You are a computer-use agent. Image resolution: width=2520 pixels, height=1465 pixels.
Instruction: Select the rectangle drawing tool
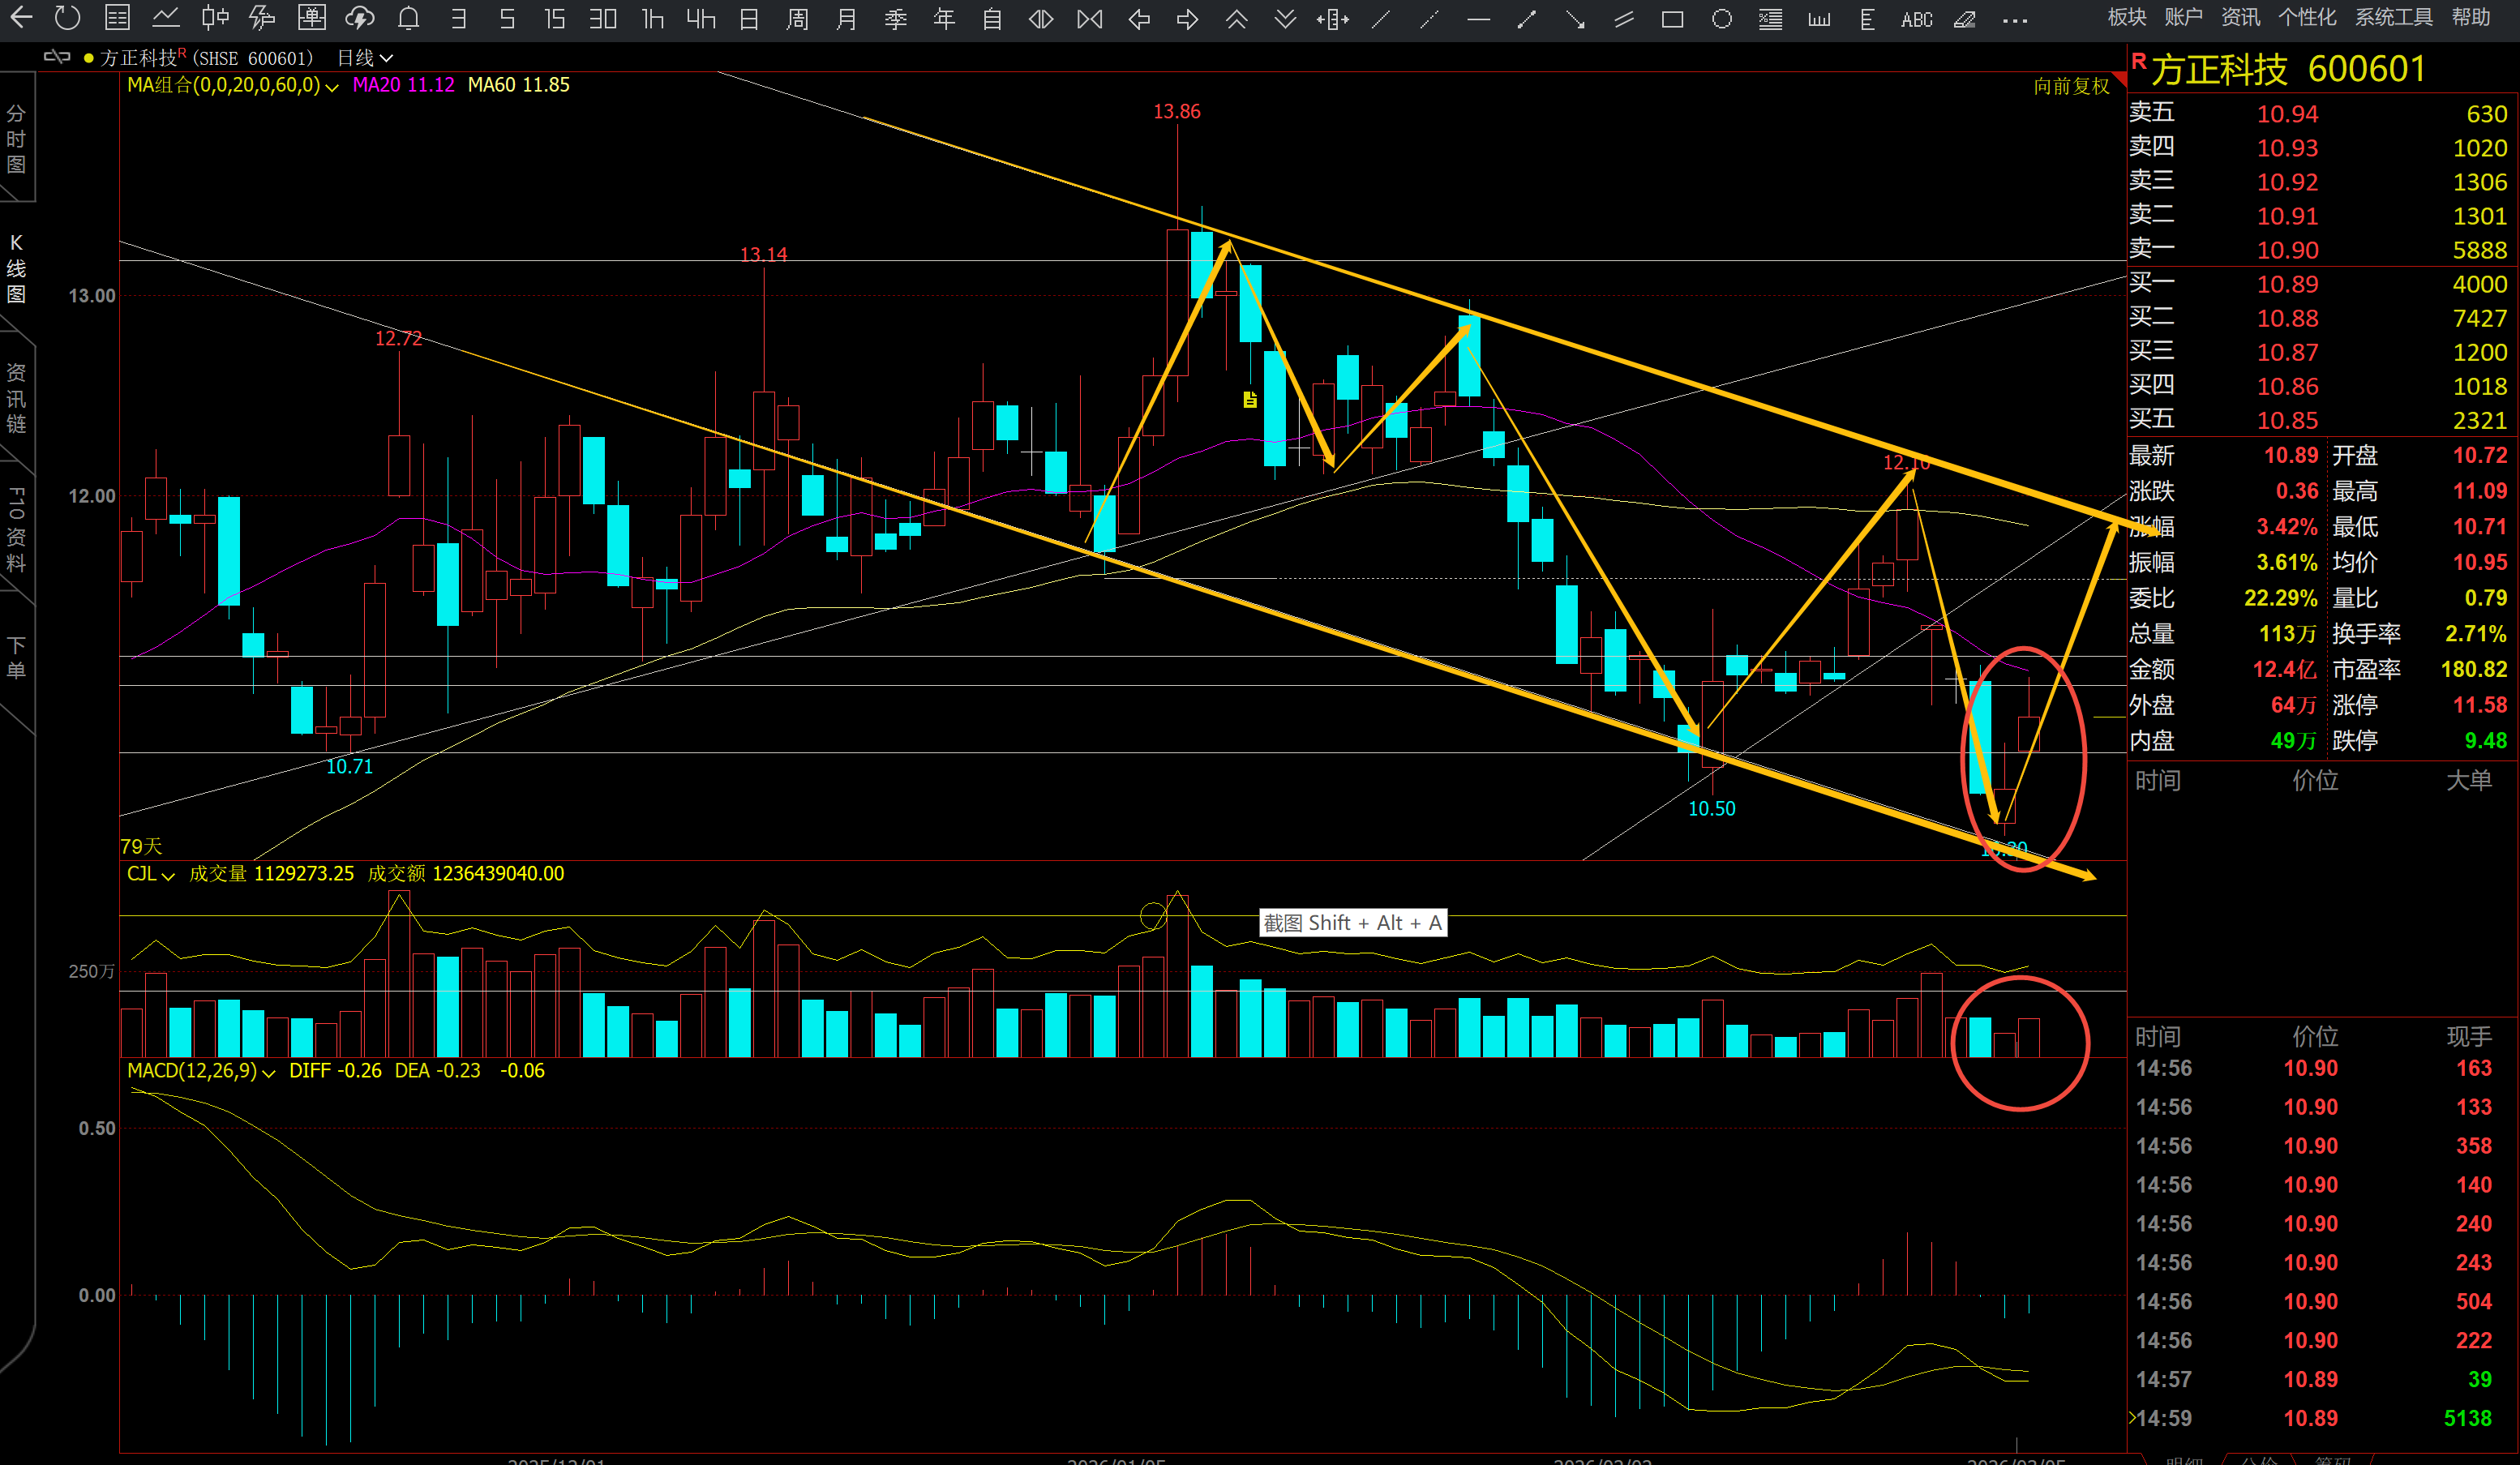point(1672,19)
